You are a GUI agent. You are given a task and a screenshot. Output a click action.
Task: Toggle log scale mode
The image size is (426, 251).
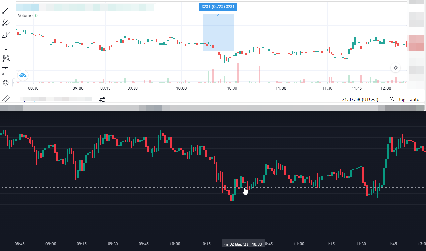coord(402,99)
